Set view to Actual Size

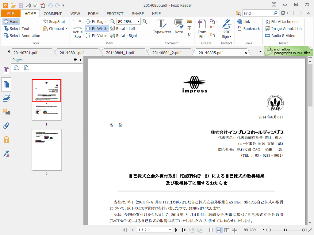point(78,28)
